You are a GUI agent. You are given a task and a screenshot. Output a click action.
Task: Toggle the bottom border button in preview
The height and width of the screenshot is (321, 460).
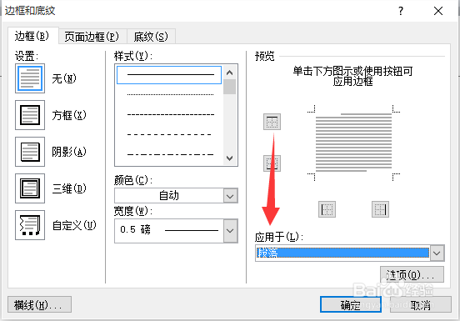272,163
